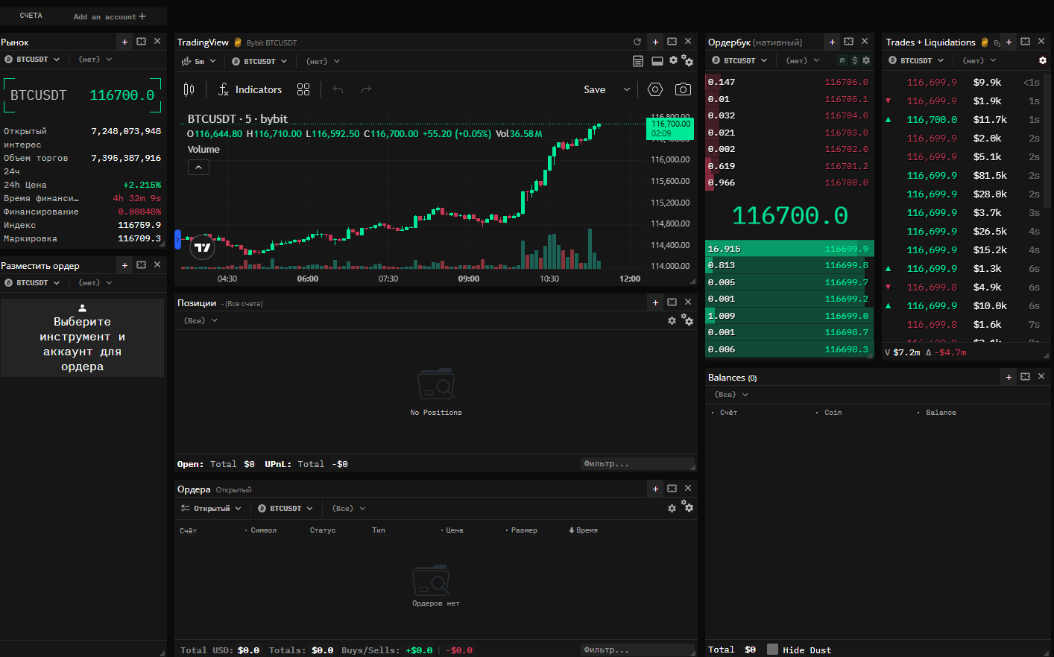
Task: Open chart settings hexagon icon
Action: (x=655, y=89)
